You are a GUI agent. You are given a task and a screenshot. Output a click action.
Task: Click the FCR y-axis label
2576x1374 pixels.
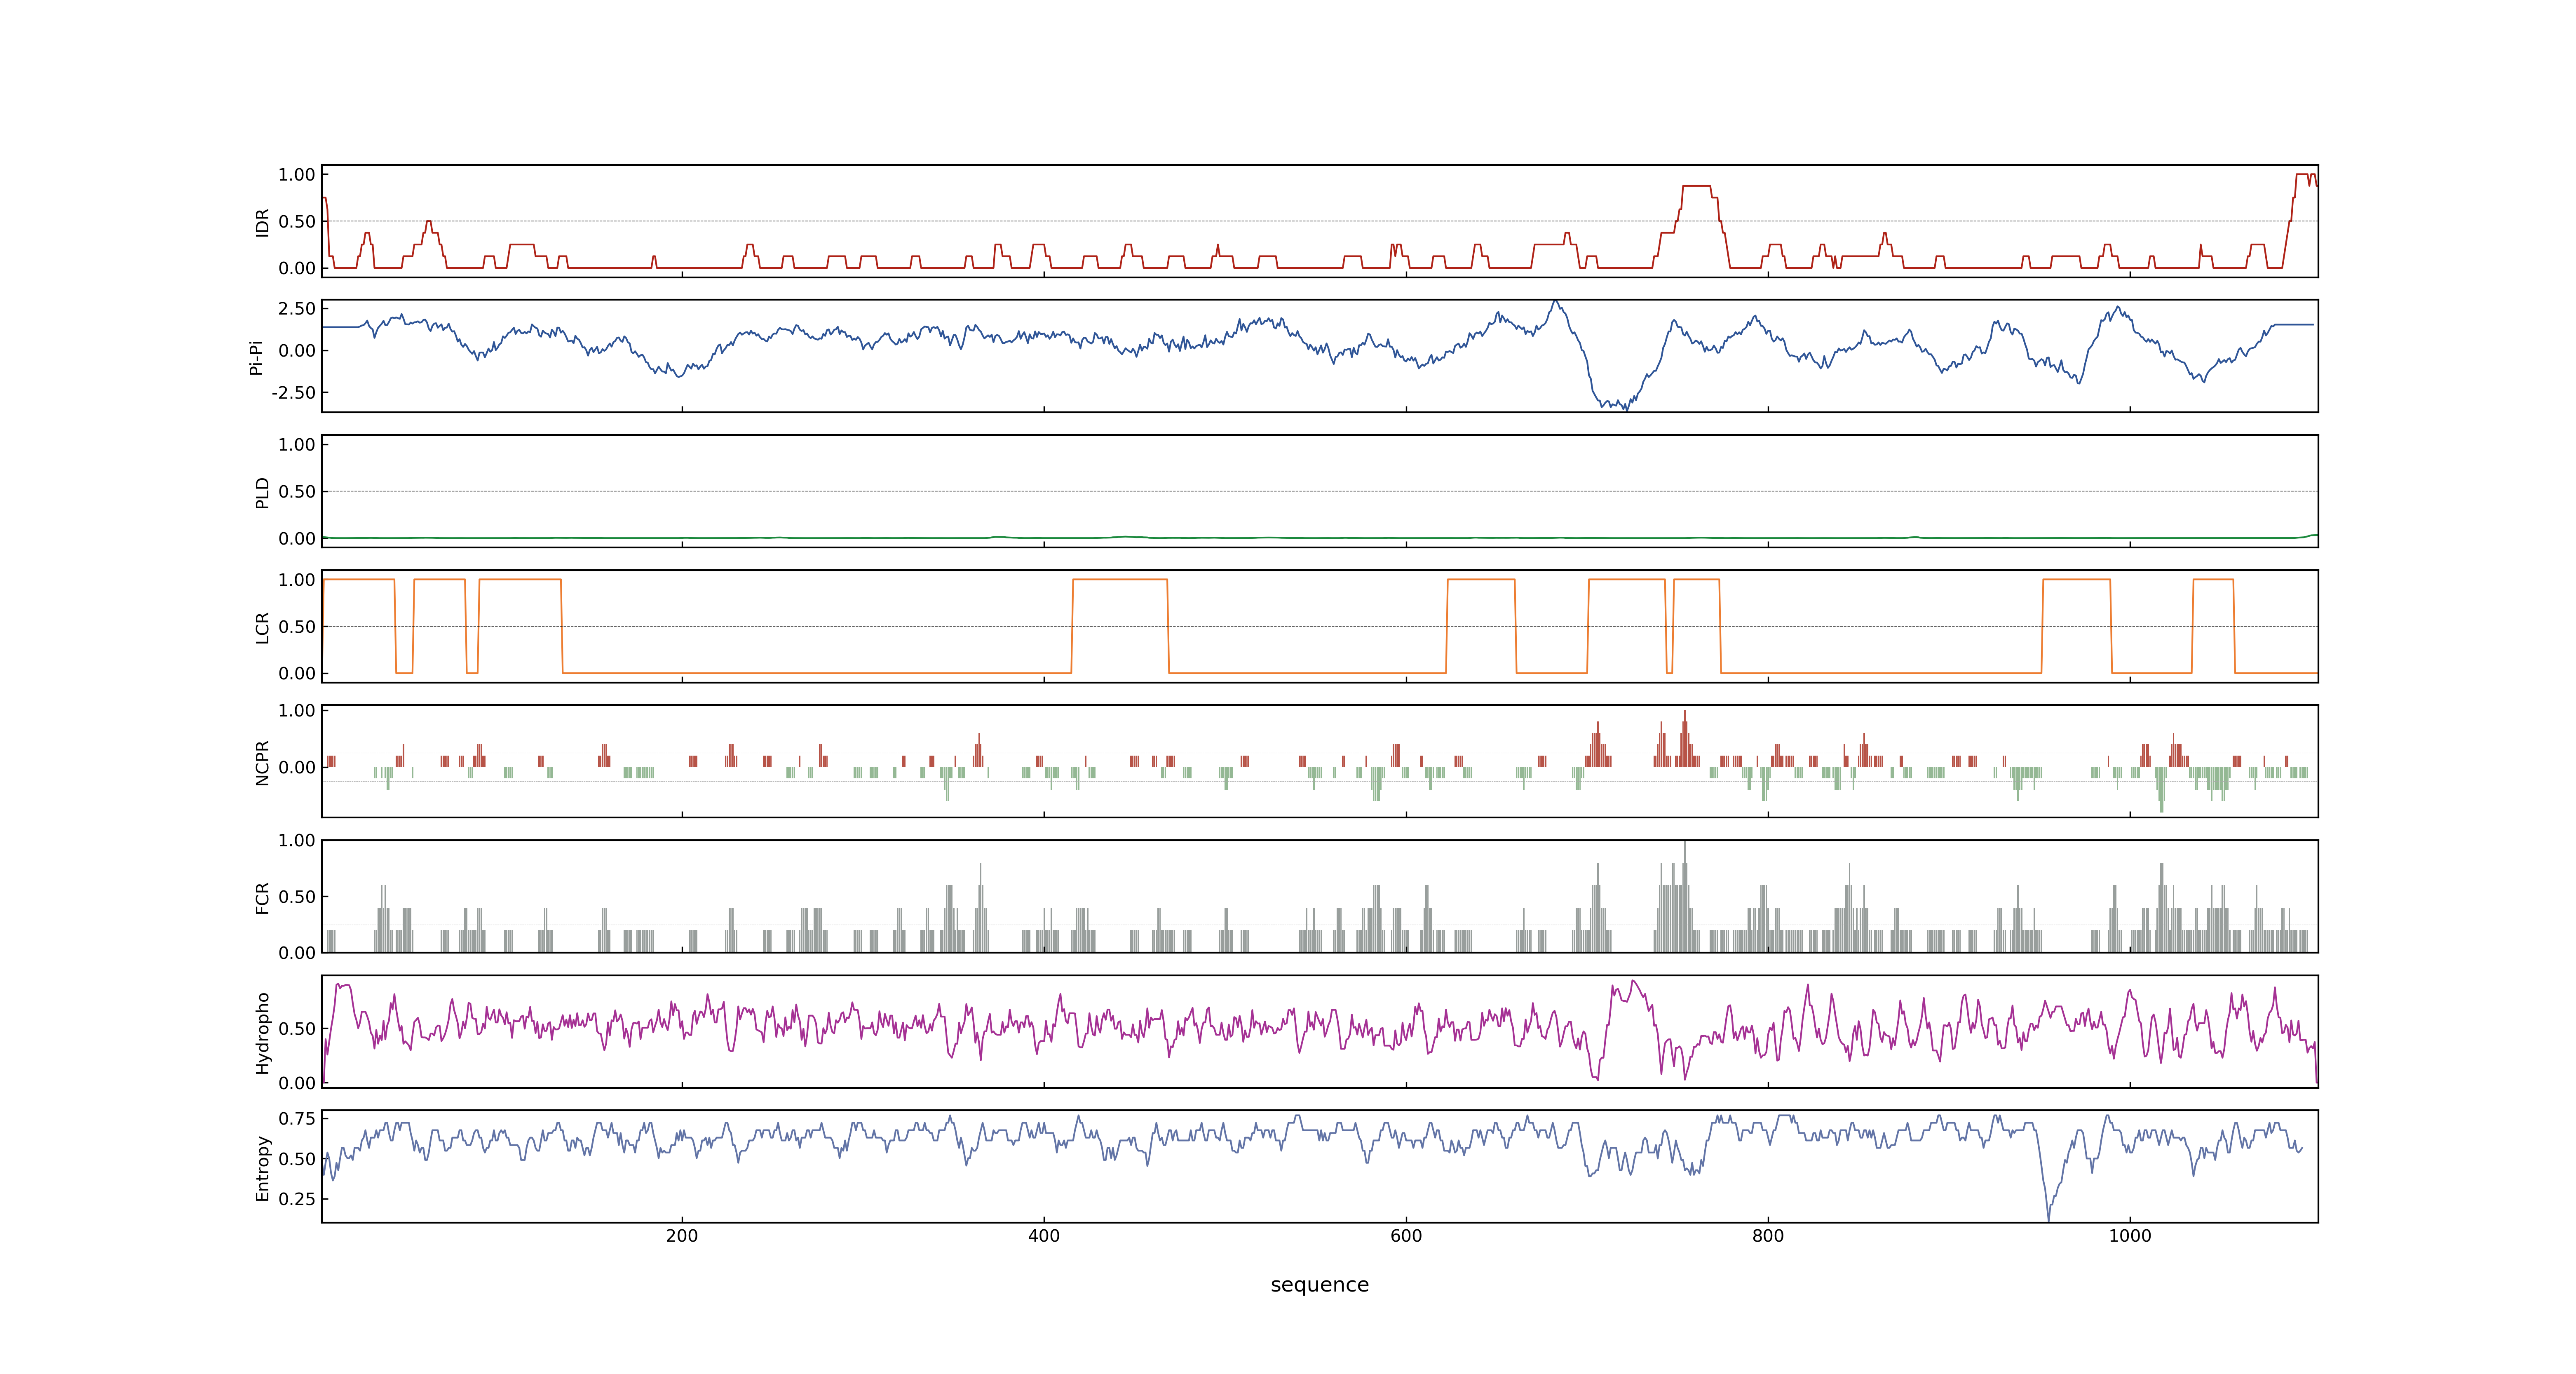click(x=262, y=897)
